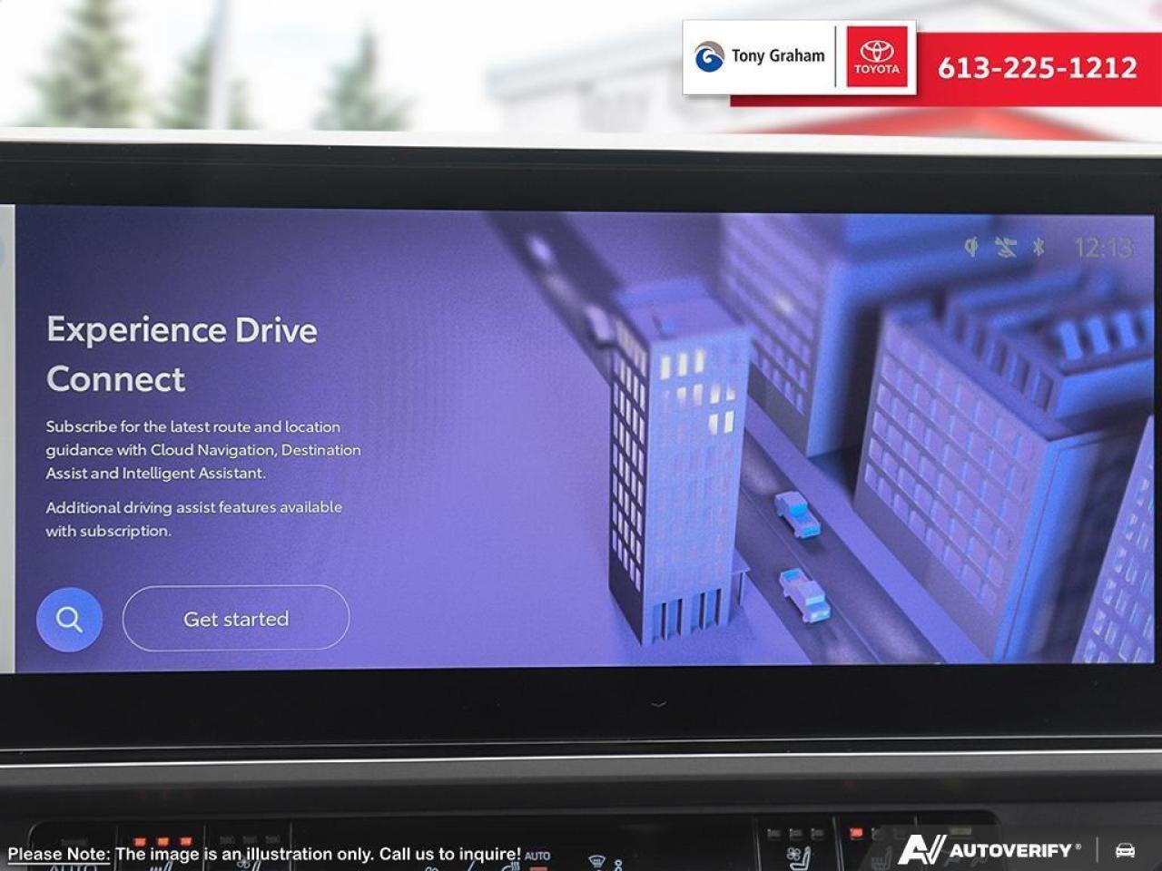Click the AutoVerify logo
1162x871 pixels.
990,850
